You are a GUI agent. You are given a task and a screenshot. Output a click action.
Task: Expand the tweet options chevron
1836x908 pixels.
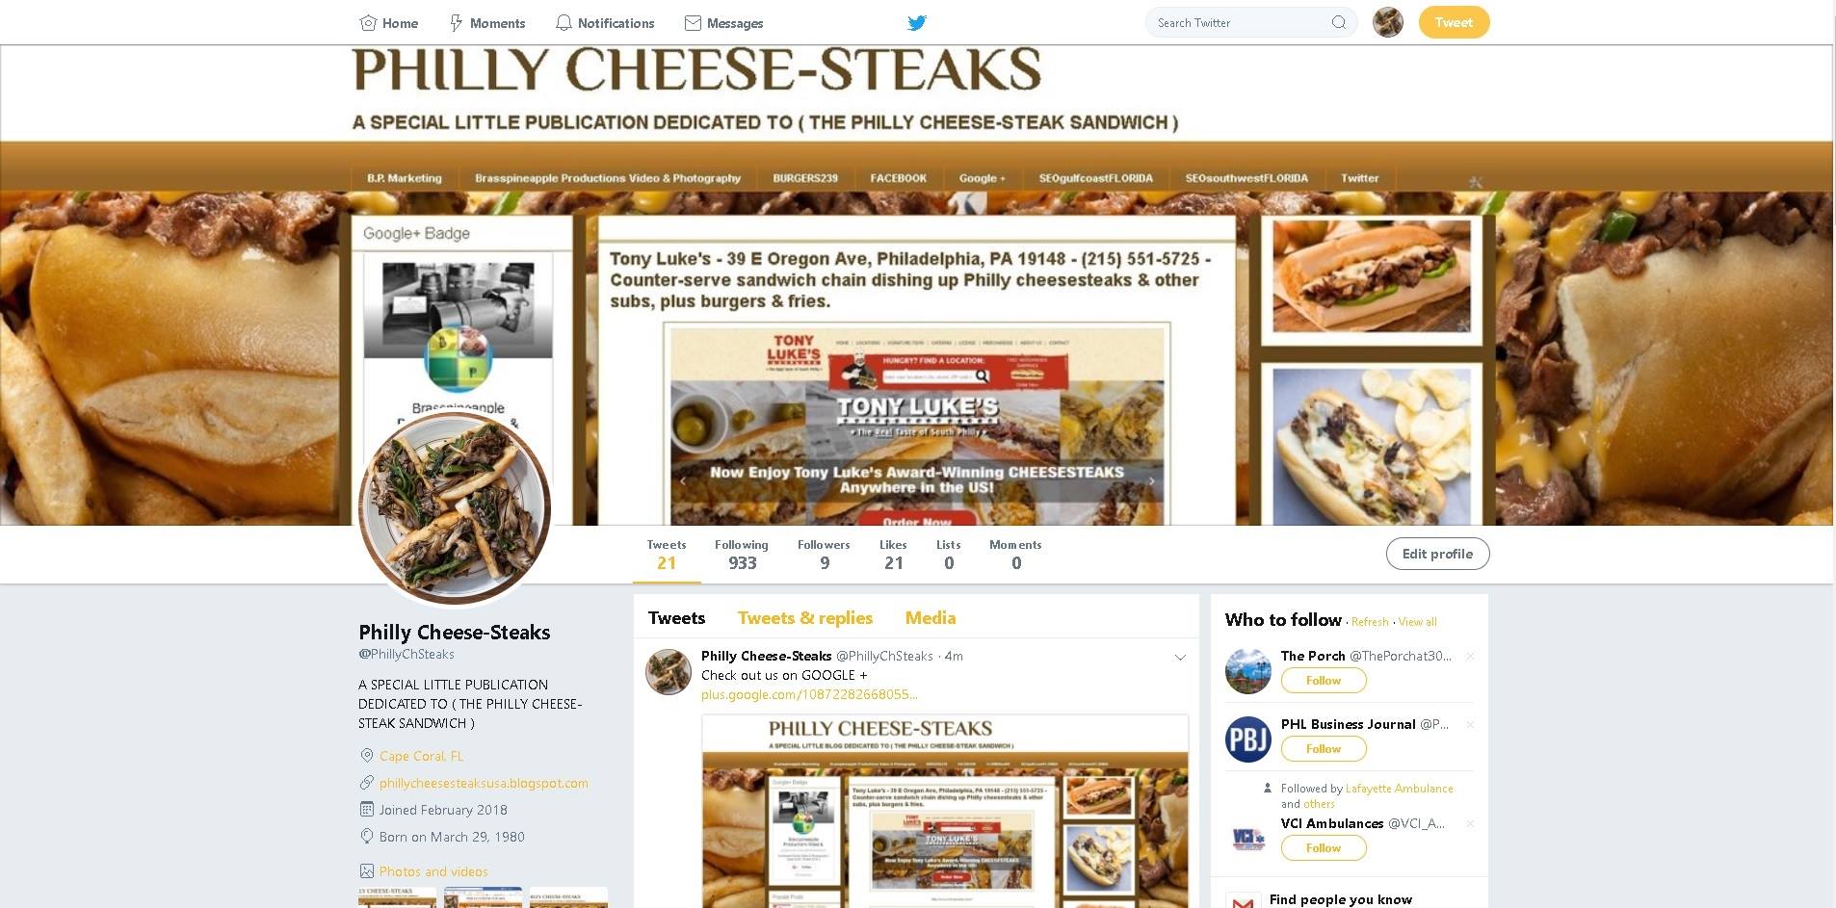coord(1179,658)
